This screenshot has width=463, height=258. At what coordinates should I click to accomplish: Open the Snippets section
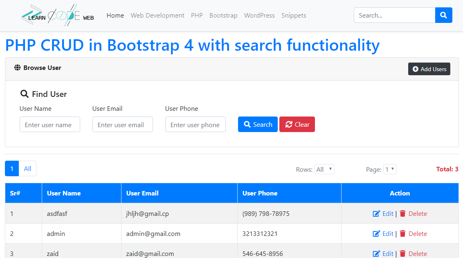(294, 15)
